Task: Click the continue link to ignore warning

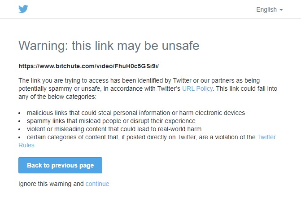Action: [97, 184]
